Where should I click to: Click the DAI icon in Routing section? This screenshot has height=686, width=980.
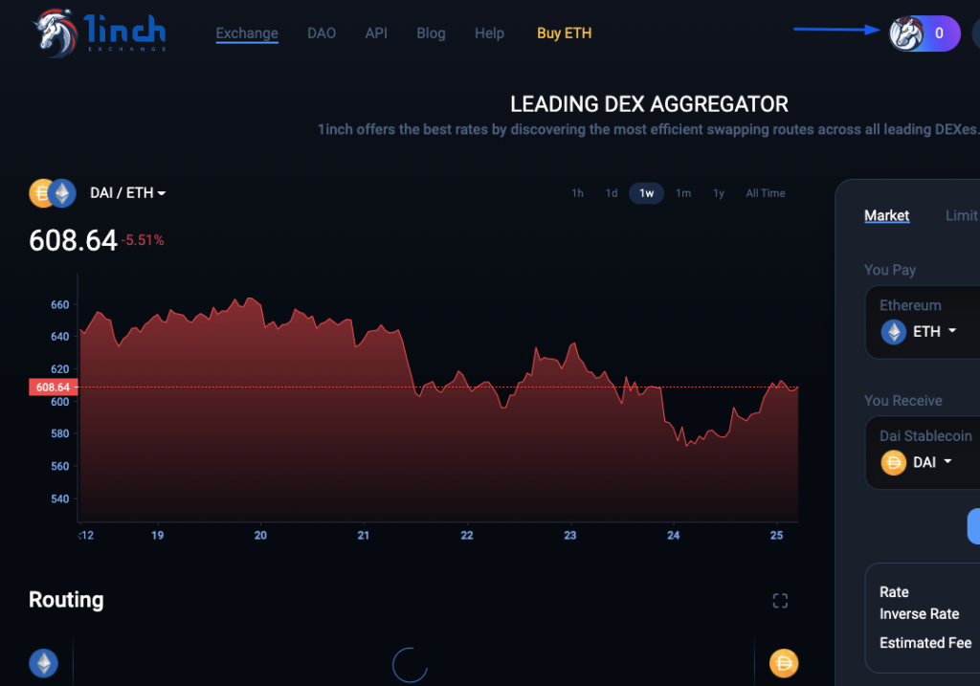(784, 663)
